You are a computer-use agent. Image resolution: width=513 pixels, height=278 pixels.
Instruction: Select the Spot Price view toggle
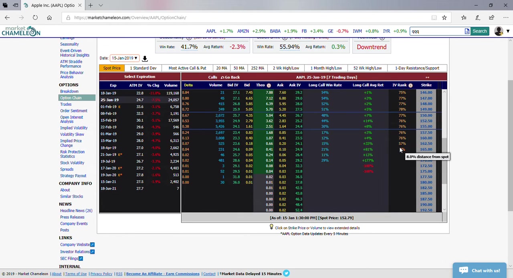click(112, 68)
